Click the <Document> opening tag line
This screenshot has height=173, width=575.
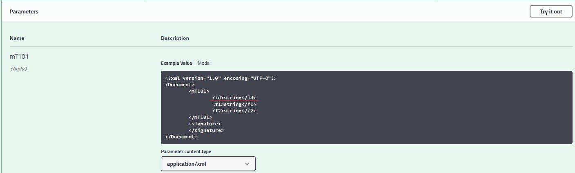(x=180, y=85)
